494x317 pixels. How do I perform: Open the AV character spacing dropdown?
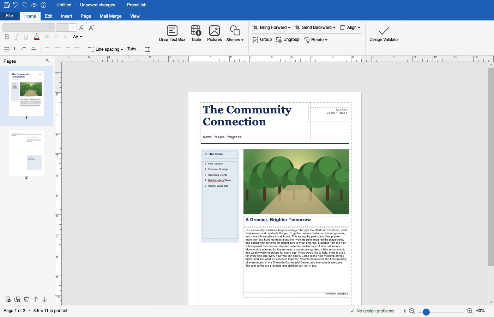[78, 37]
